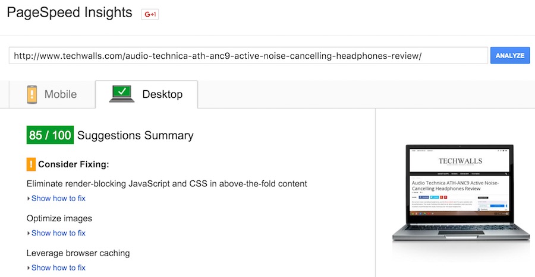Click the PageSpeed Insights title
Viewport: 535px width, 277px height.
70,12
